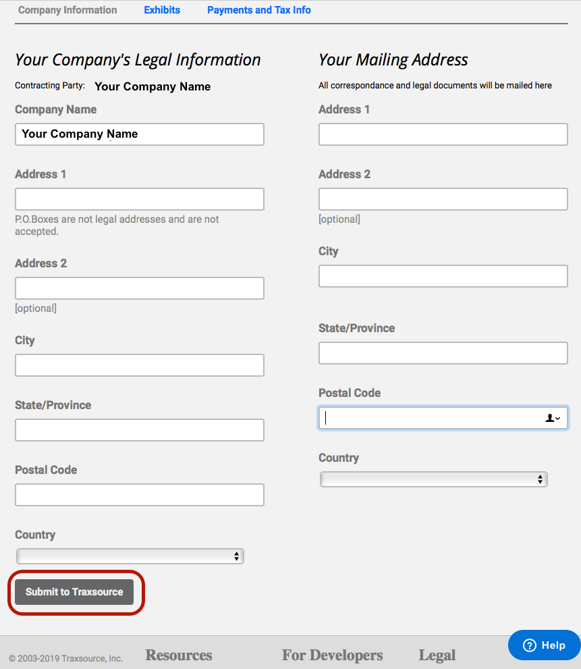Click the legal Address 1 field
Image resolution: width=581 pixels, height=669 pixels.
[139, 199]
